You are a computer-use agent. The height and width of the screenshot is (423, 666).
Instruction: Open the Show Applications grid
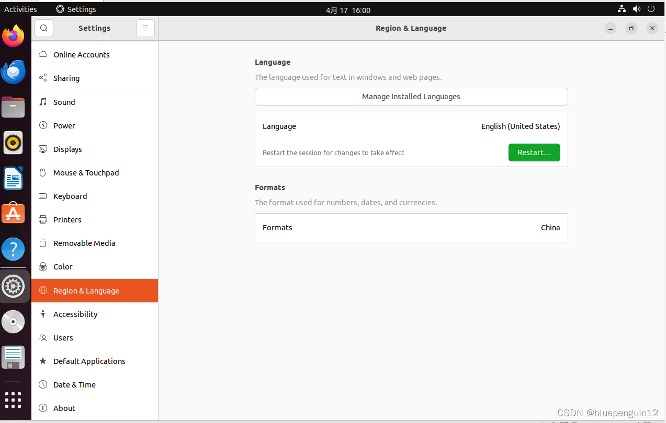tap(13, 399)
